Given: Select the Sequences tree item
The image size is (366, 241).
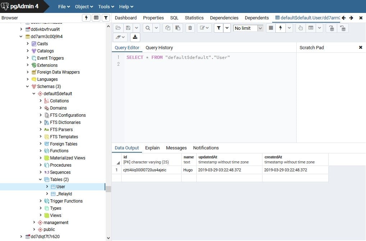Looking at the screenshot, I should tap(60, 172).
